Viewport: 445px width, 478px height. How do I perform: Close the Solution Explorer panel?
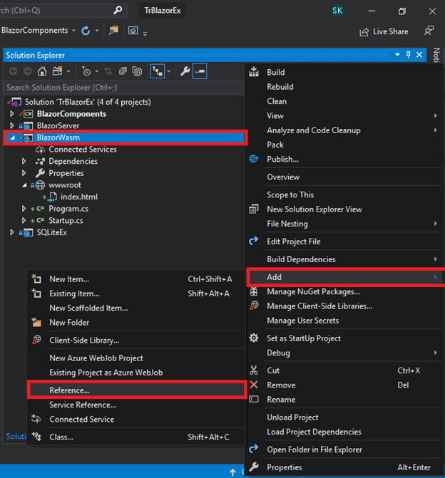click(x=419, y=55)
